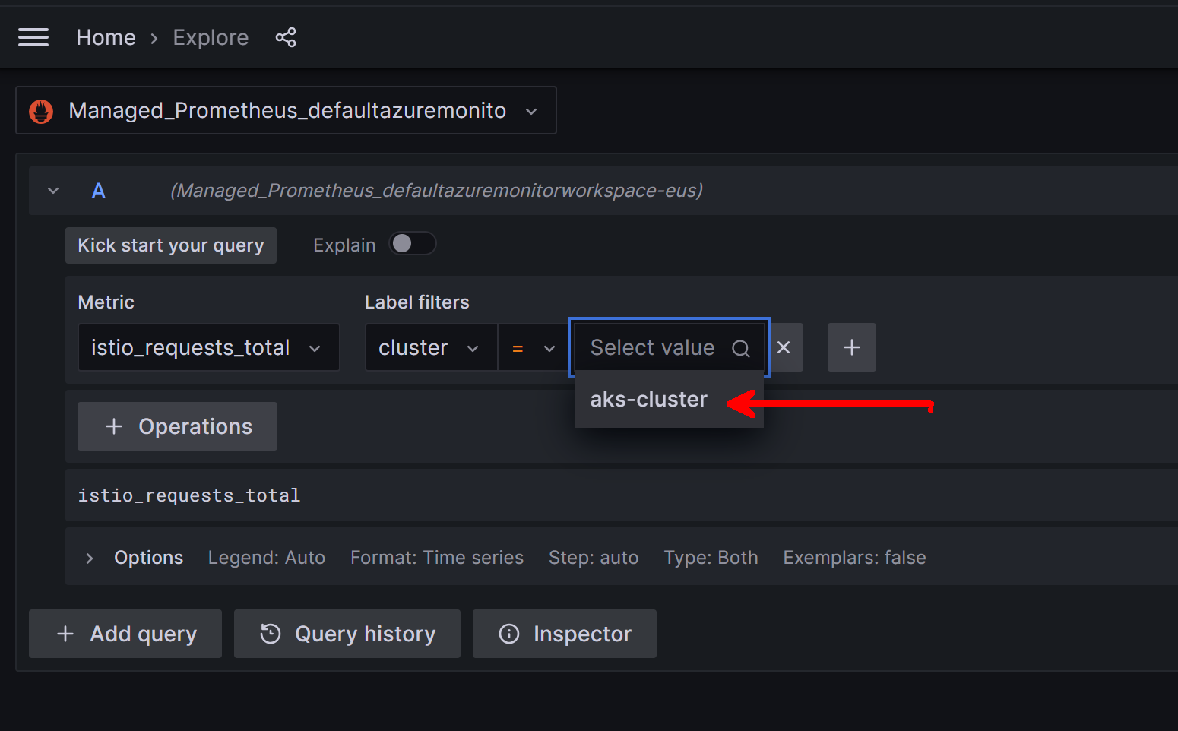
Task: Open the Metric istio_requests_total dropdown
Action: pyautogui.click(x=208, y=347)
